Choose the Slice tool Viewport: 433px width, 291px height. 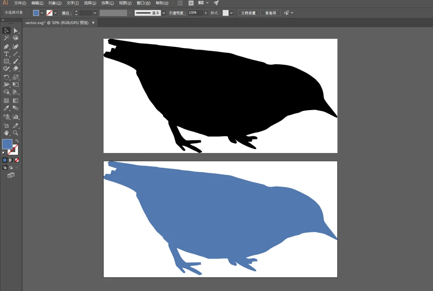[16, 126]
